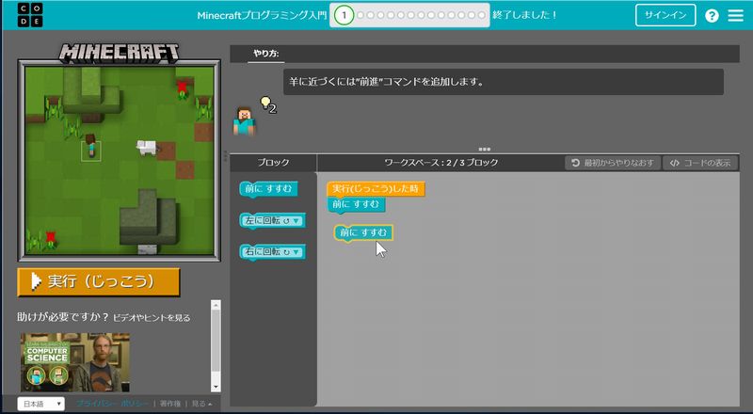Show code with コードの表示 button

(x=700, y=163)
